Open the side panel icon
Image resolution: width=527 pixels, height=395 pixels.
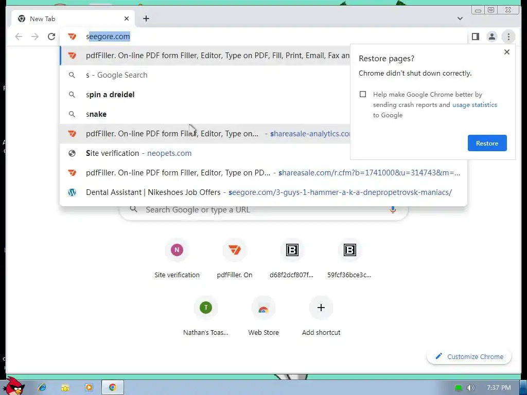475,37
